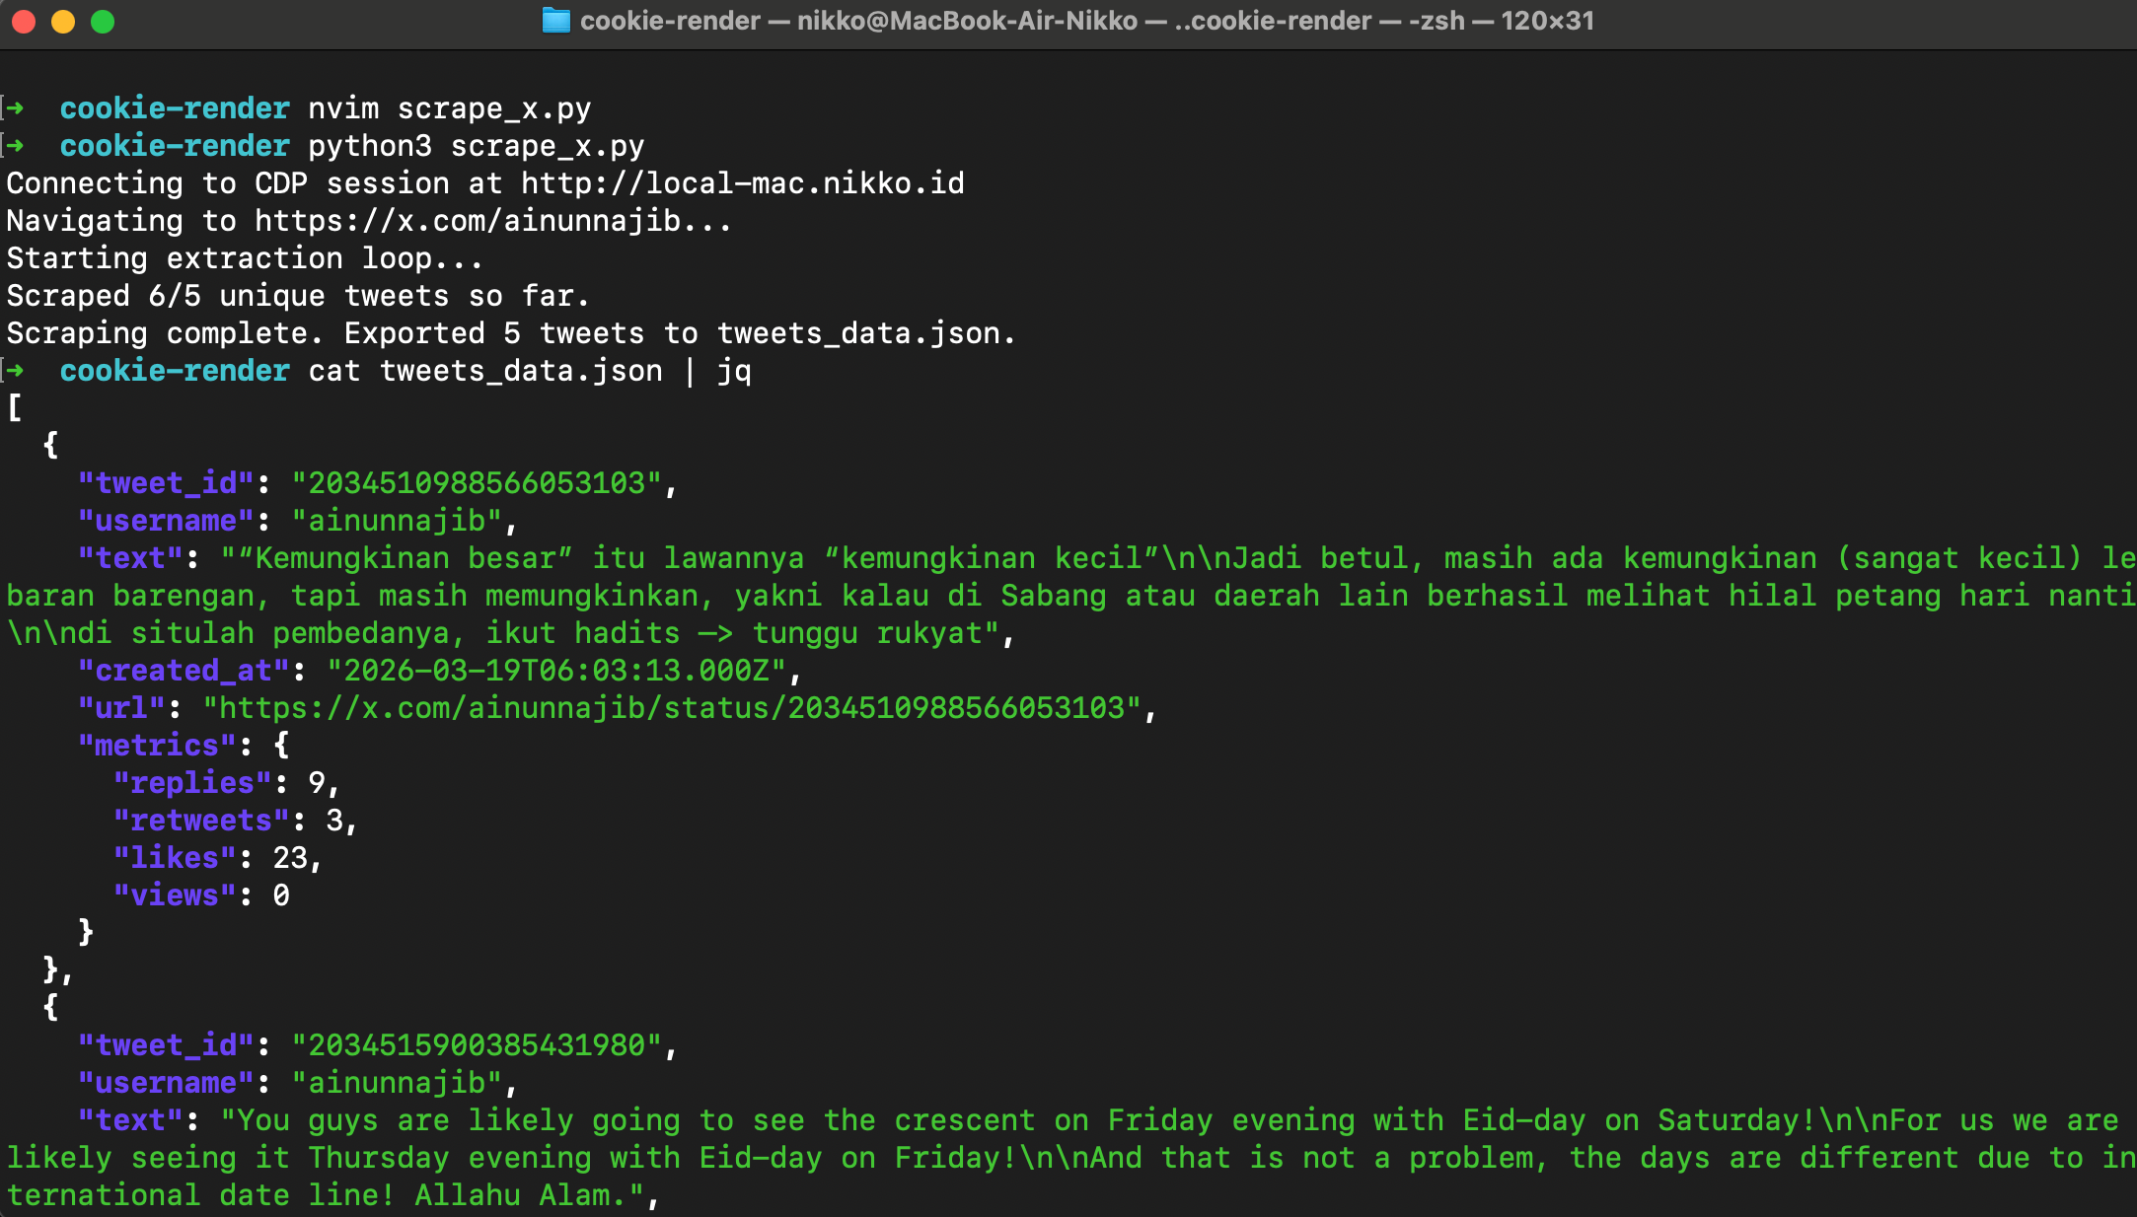Screen dimensions: 2137x1217
Task: Click the opening square bracket of JSON array
Action: 15,407
